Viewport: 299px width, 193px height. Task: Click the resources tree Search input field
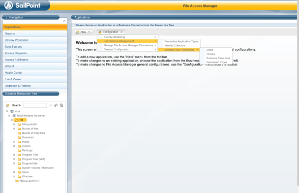[x=35, y=105]
